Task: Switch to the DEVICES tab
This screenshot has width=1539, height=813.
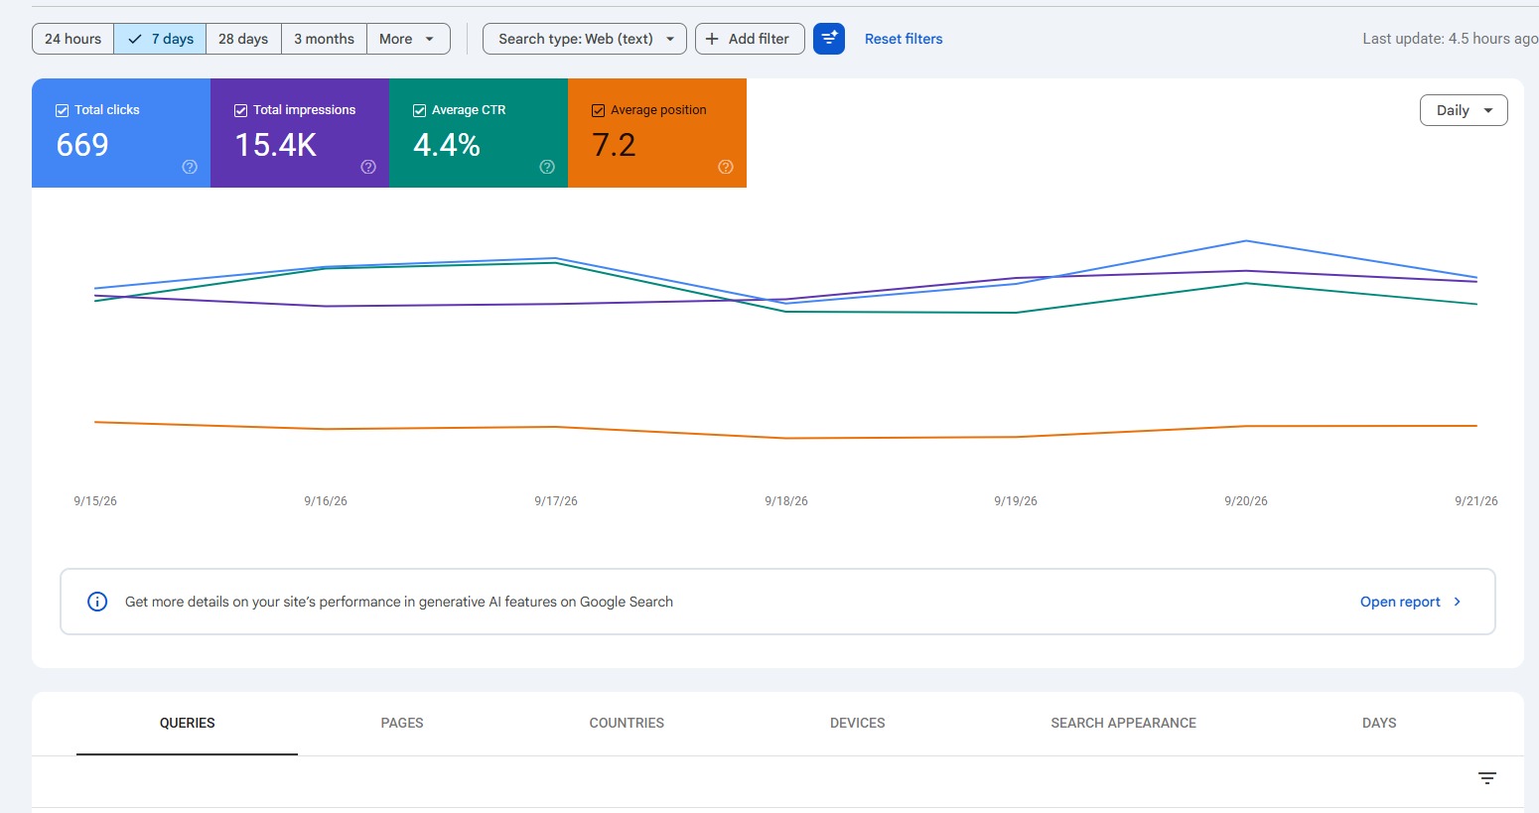Action: pyautogui.click(x=858, y=723)
